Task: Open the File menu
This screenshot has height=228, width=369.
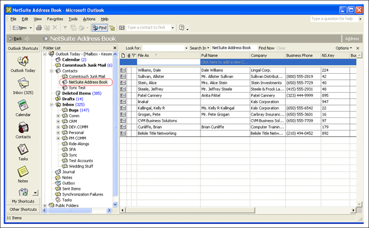Action: pyautogui.click(x=14, y=19)
